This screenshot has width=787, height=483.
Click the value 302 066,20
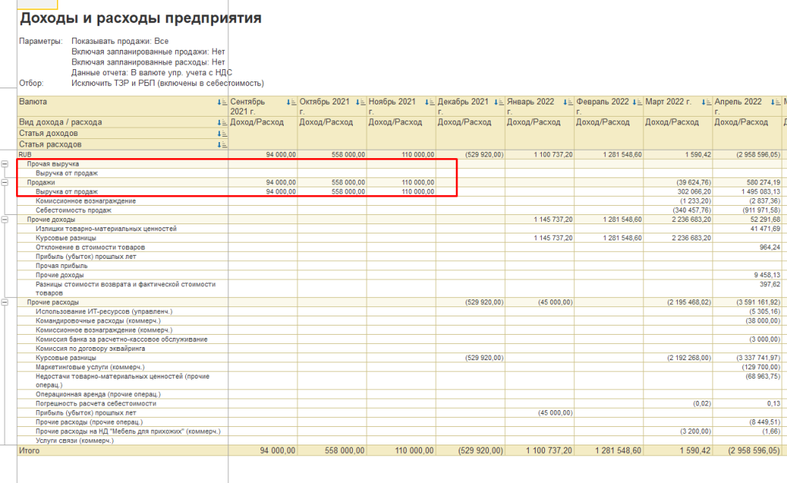[x=694, y=192]
